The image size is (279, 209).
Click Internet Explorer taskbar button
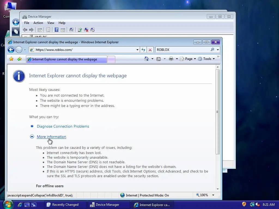152,205
